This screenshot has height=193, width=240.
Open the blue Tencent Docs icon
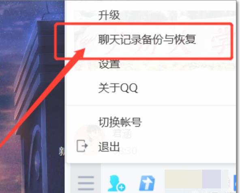[147, 183]
